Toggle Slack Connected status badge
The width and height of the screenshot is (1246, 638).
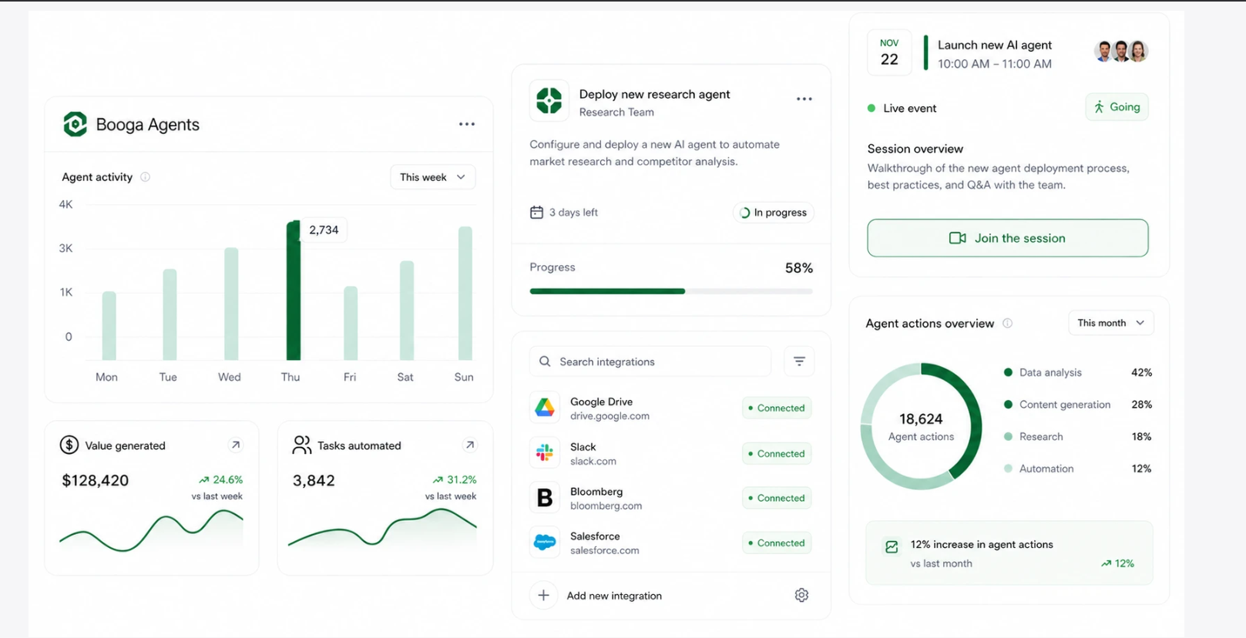click(777, 454)
